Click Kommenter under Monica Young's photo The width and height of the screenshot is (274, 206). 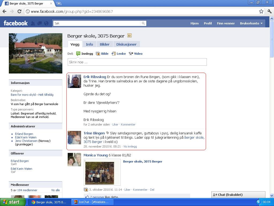(140, 190)
